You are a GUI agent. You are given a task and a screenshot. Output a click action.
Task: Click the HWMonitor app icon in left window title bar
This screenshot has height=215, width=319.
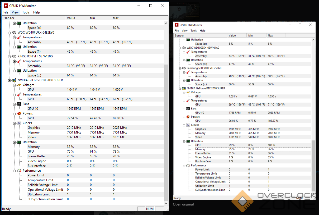[6, 6]
